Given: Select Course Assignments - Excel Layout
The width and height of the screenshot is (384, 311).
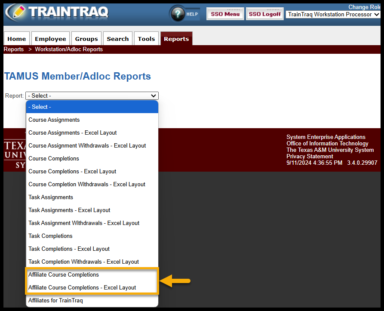Looking at the screenshot, I should coord(92,133).
